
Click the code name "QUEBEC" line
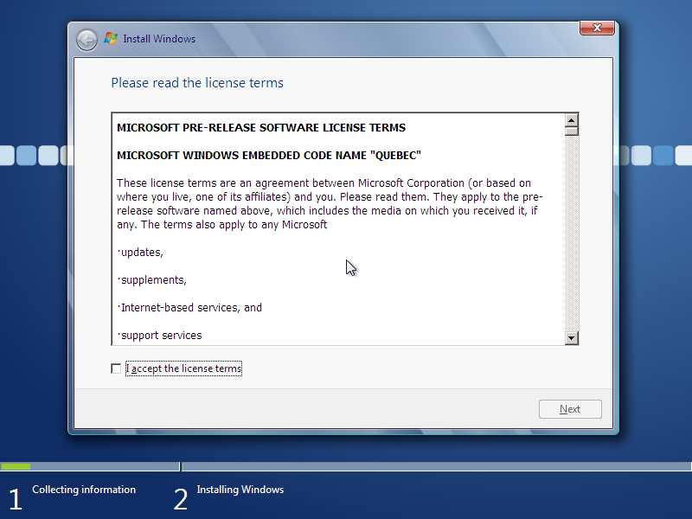(269, 156)
